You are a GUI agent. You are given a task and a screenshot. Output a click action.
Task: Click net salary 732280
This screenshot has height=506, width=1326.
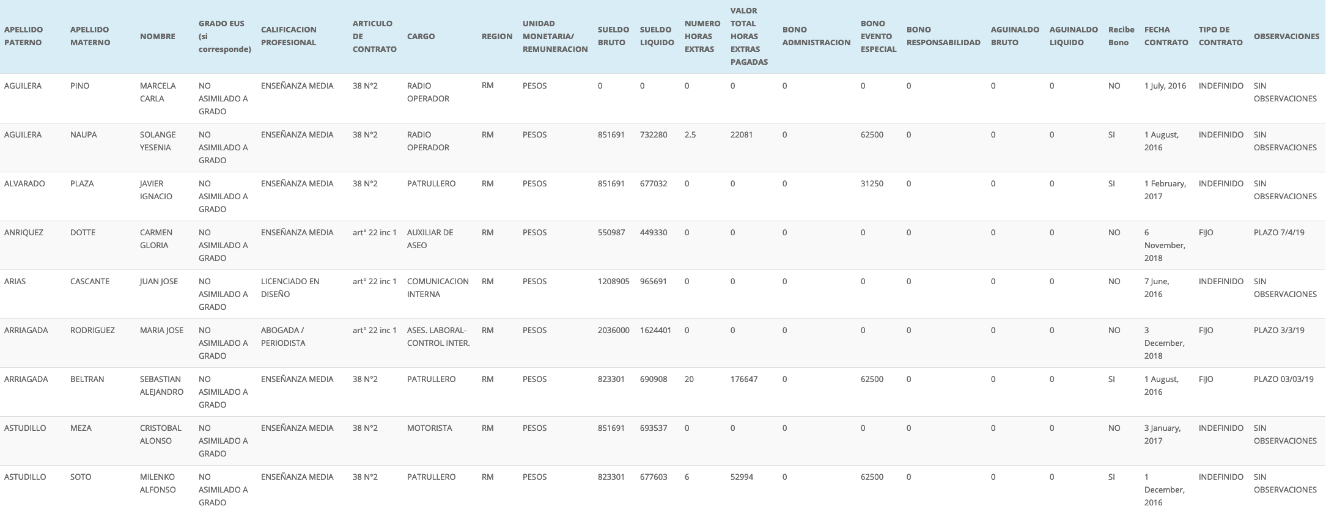coord(654,134)
